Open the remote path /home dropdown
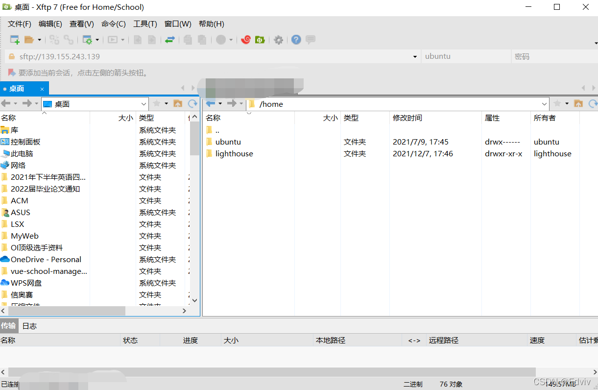This screenshot has width=598, height=390. (x=545, y=104)
